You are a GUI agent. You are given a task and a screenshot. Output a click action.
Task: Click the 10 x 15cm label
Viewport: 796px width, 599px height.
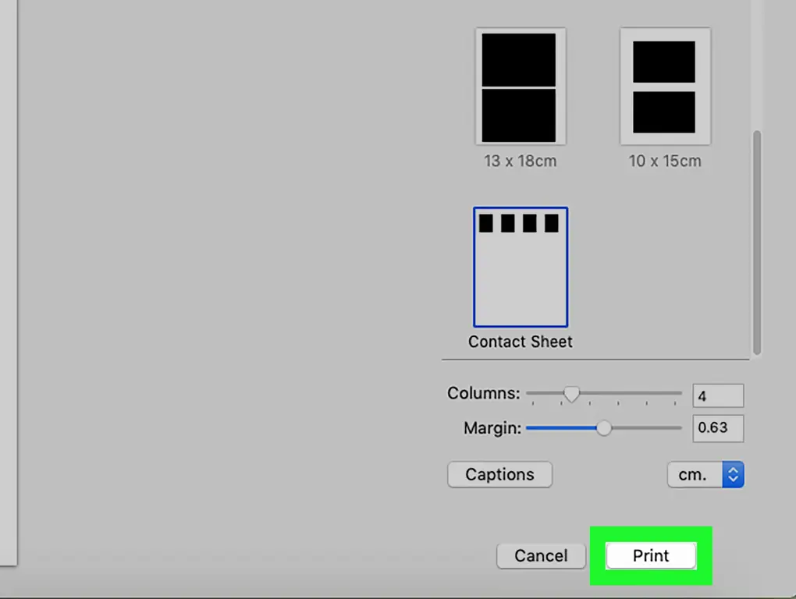coord(665,161)
